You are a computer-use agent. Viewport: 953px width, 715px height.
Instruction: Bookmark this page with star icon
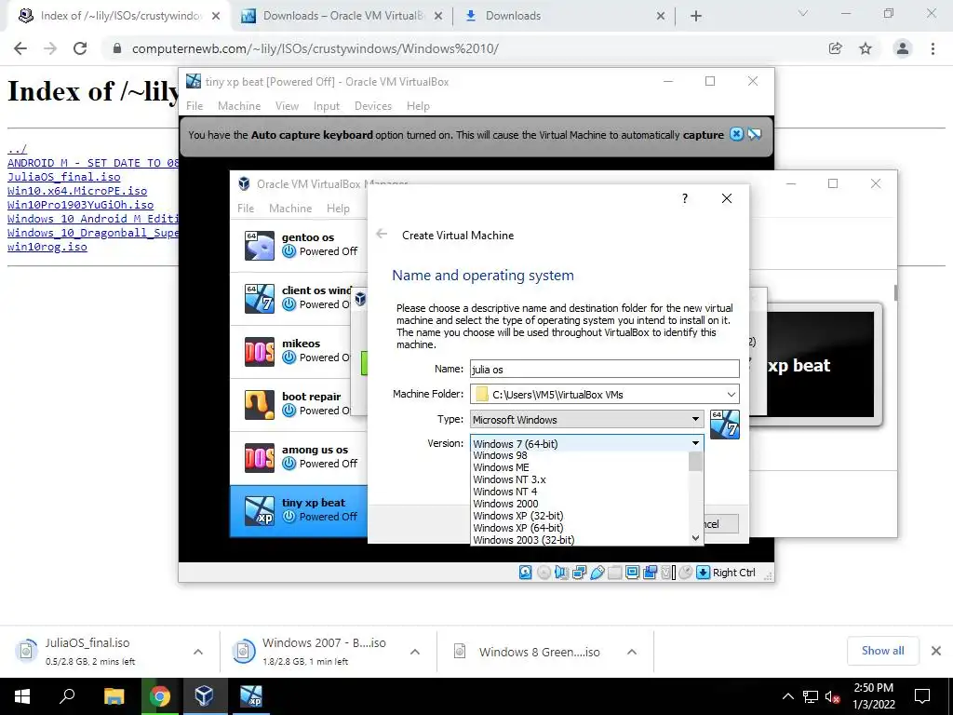coord(866,48)
